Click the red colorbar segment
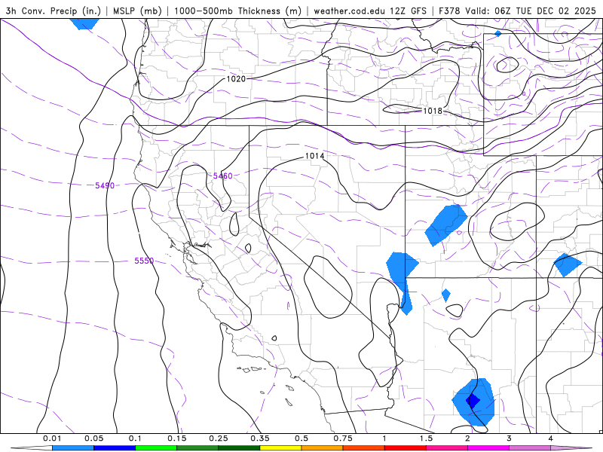Viewport: 603px width, 452px height. click(x=406, y=448)
